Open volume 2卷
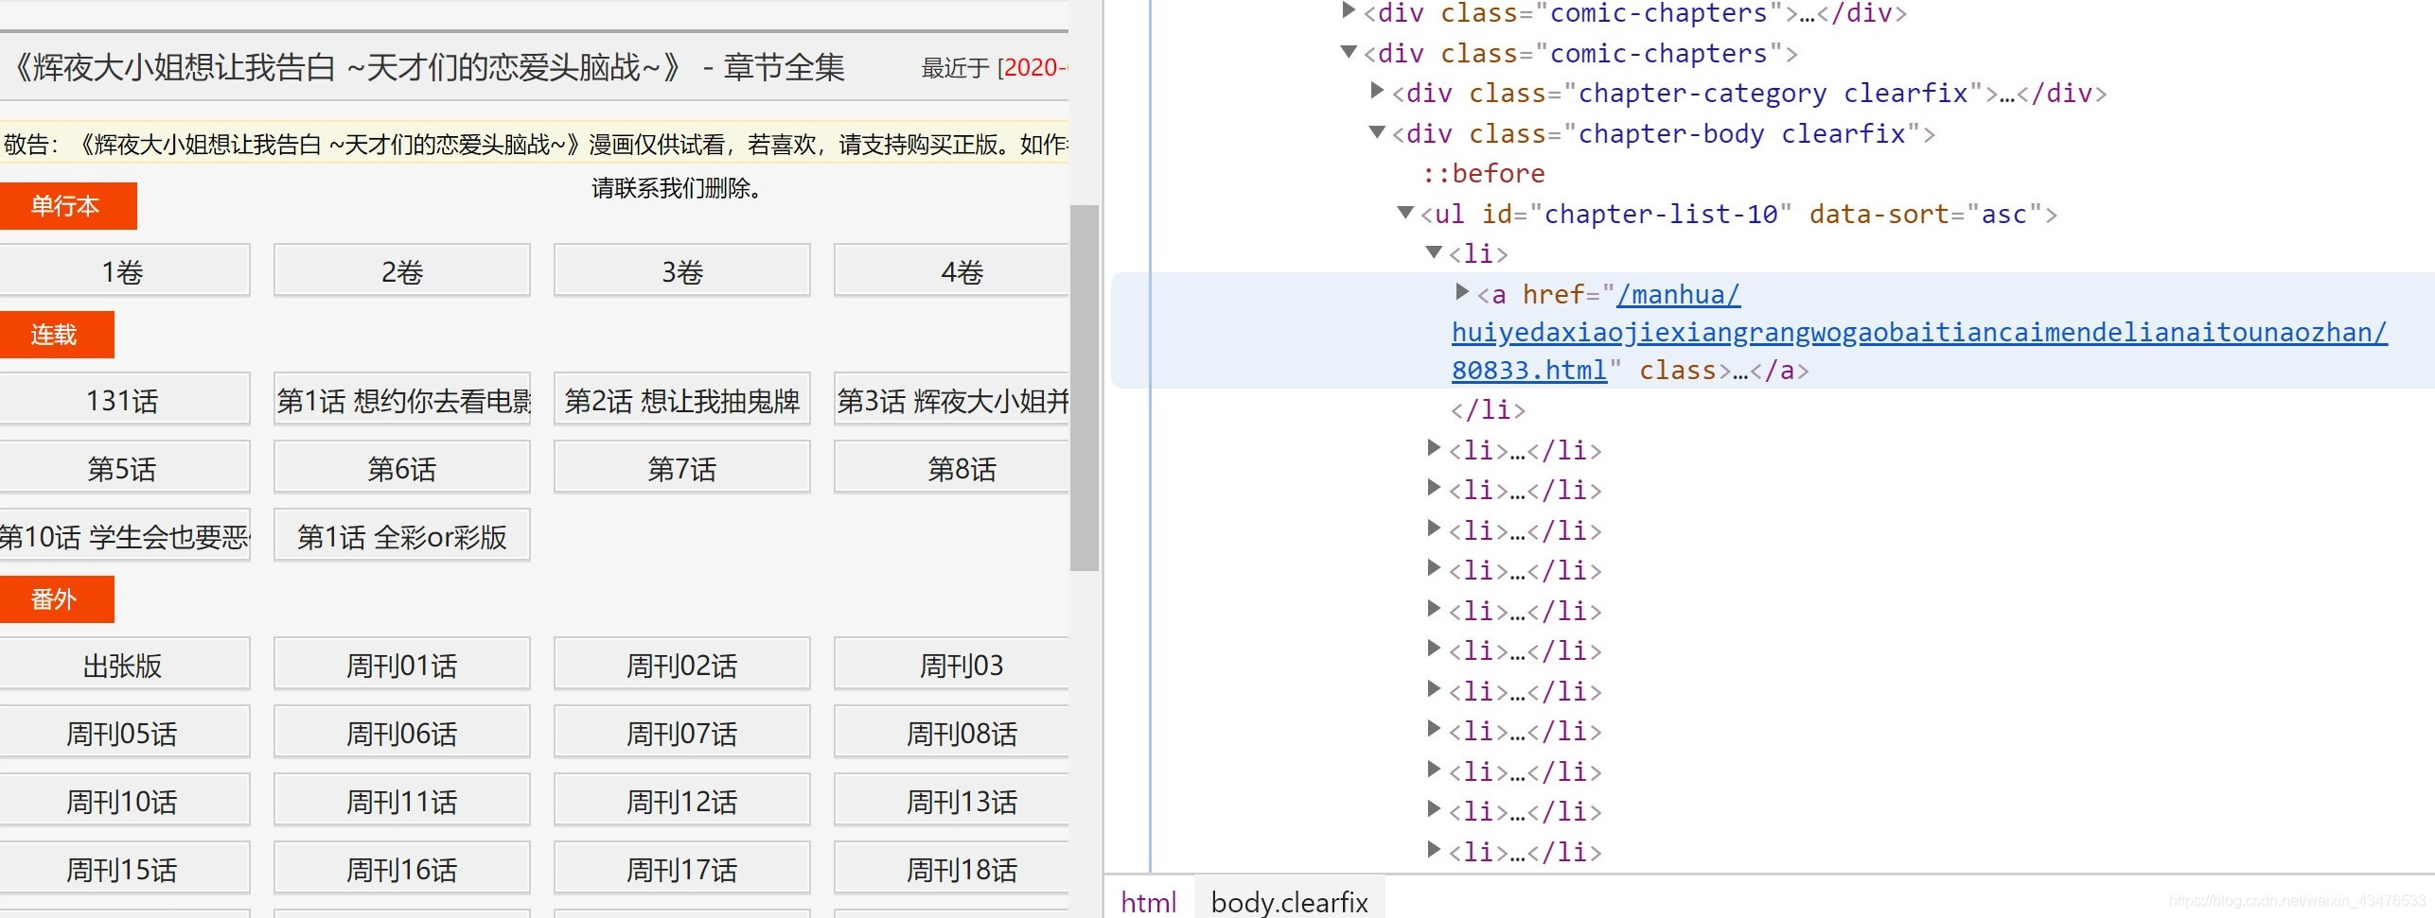The image size is (2435, 918). [x=402, y=271]
